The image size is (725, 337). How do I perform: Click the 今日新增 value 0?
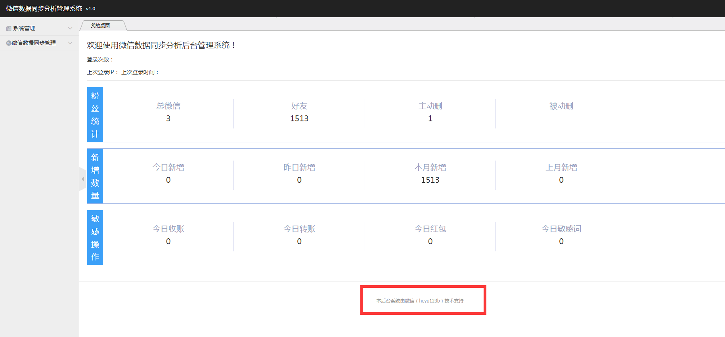168,180
